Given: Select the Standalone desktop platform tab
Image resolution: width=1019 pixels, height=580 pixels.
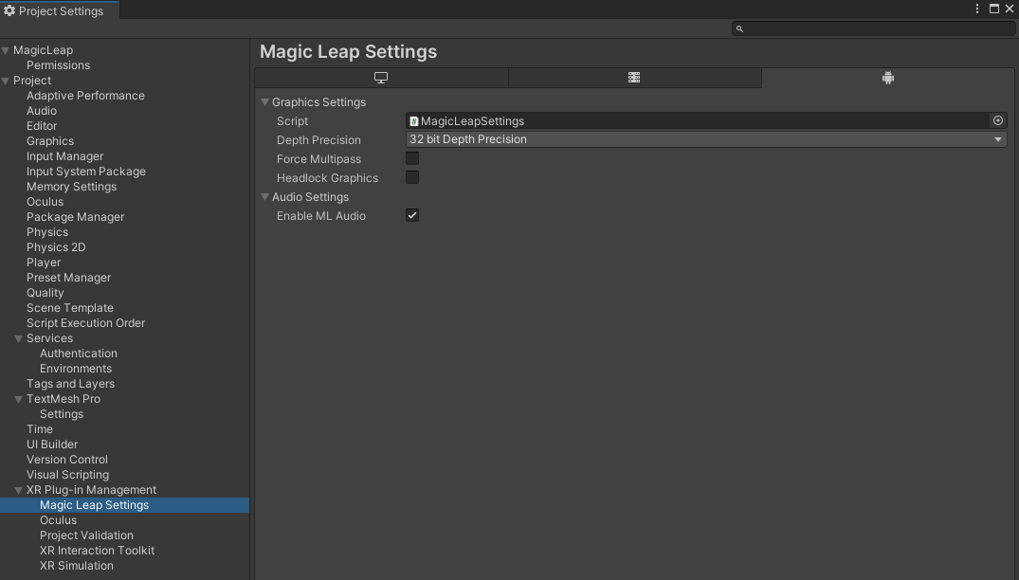Looking at the screenshot, I should pos(381,78).
